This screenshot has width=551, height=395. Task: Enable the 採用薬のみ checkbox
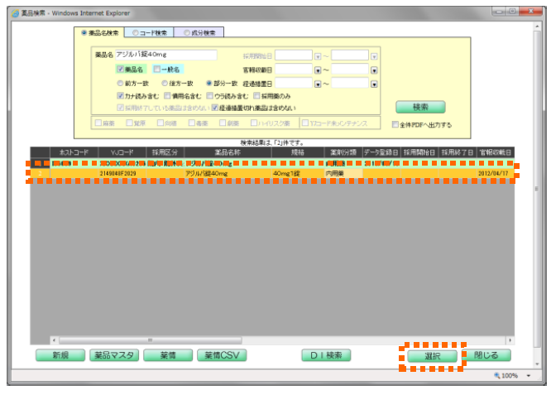(256, 96)
